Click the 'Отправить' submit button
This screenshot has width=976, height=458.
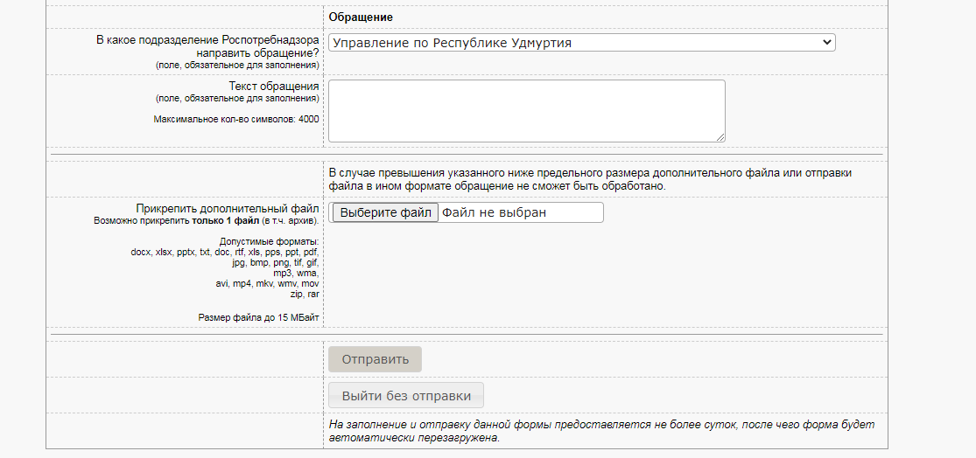tap(376, 359)
